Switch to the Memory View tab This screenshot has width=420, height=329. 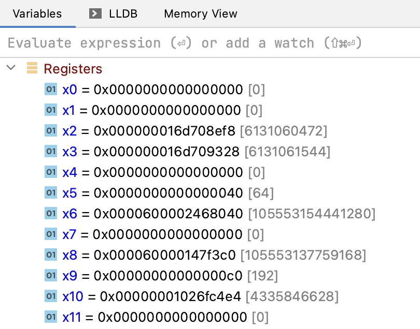coord(200,13)
